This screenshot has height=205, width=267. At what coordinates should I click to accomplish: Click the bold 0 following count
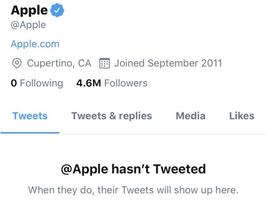(x=14, y=83)
